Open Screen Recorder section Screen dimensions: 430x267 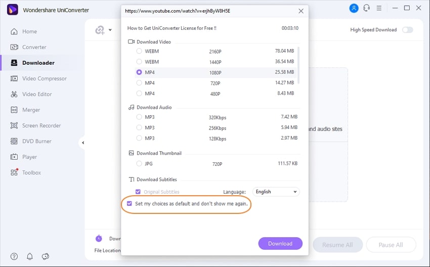coord(41,125)
